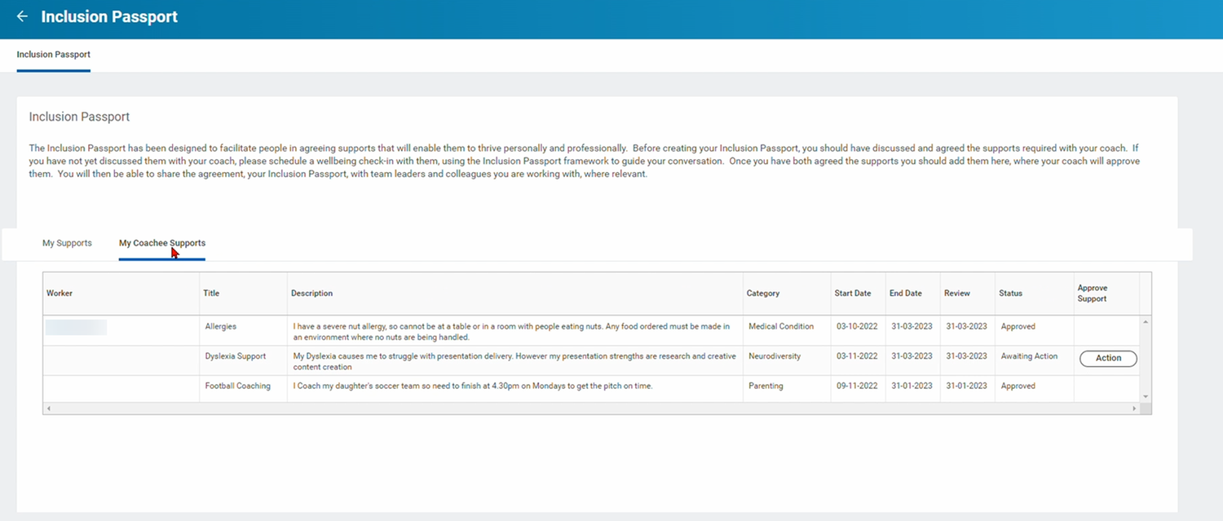Click the Awaiting Action status text
This screenshot has width=1223, height=521.
[1027, 356]
